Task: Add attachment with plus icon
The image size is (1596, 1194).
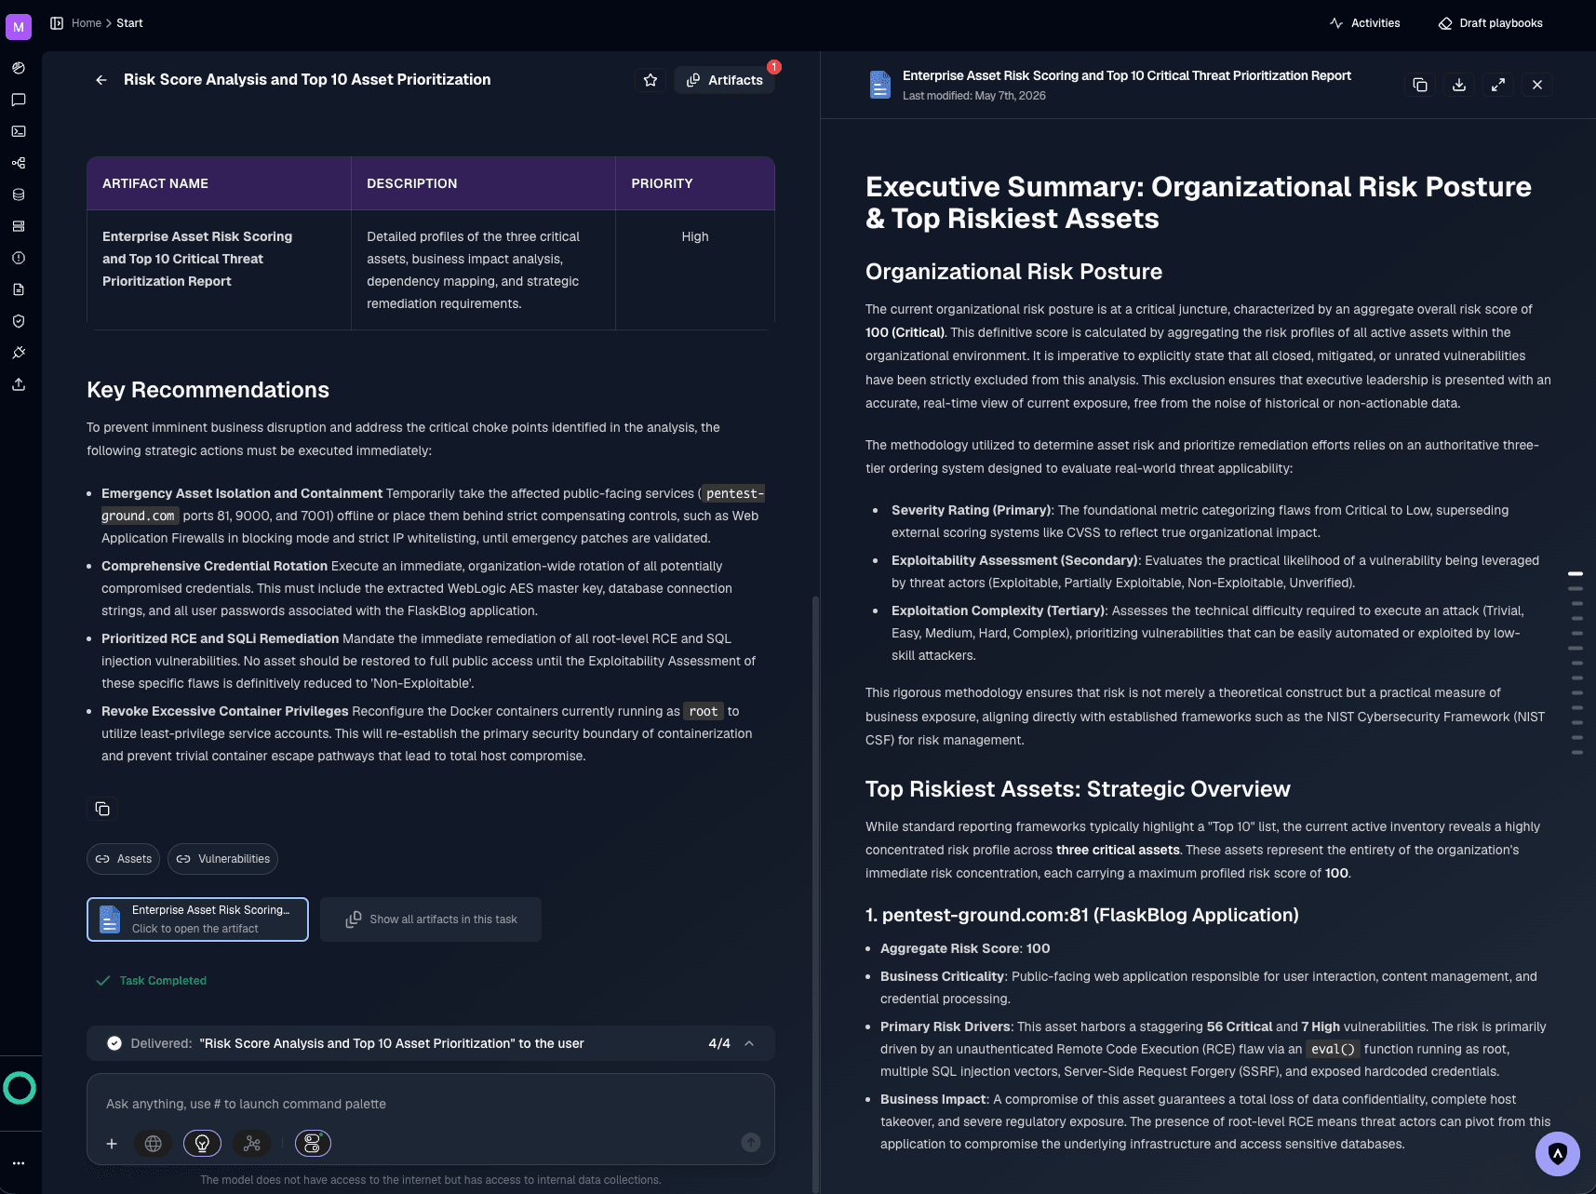Action: (112, 1144)
